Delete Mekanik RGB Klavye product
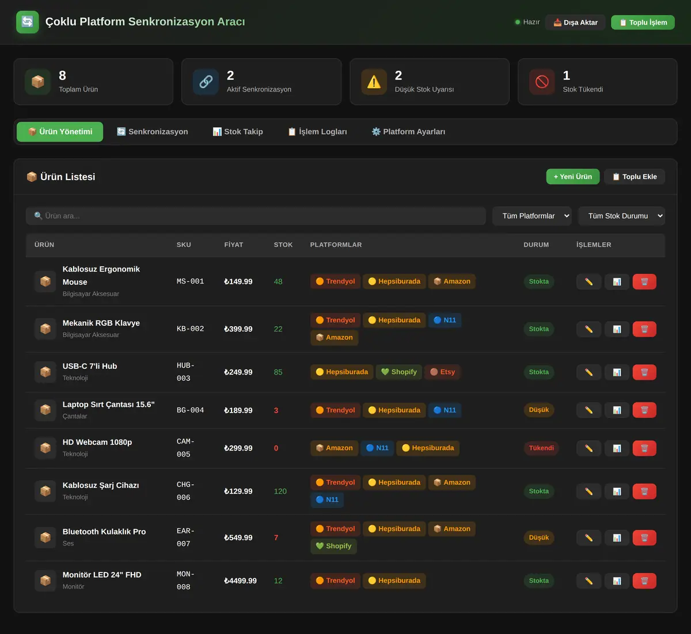 (644, 329)
